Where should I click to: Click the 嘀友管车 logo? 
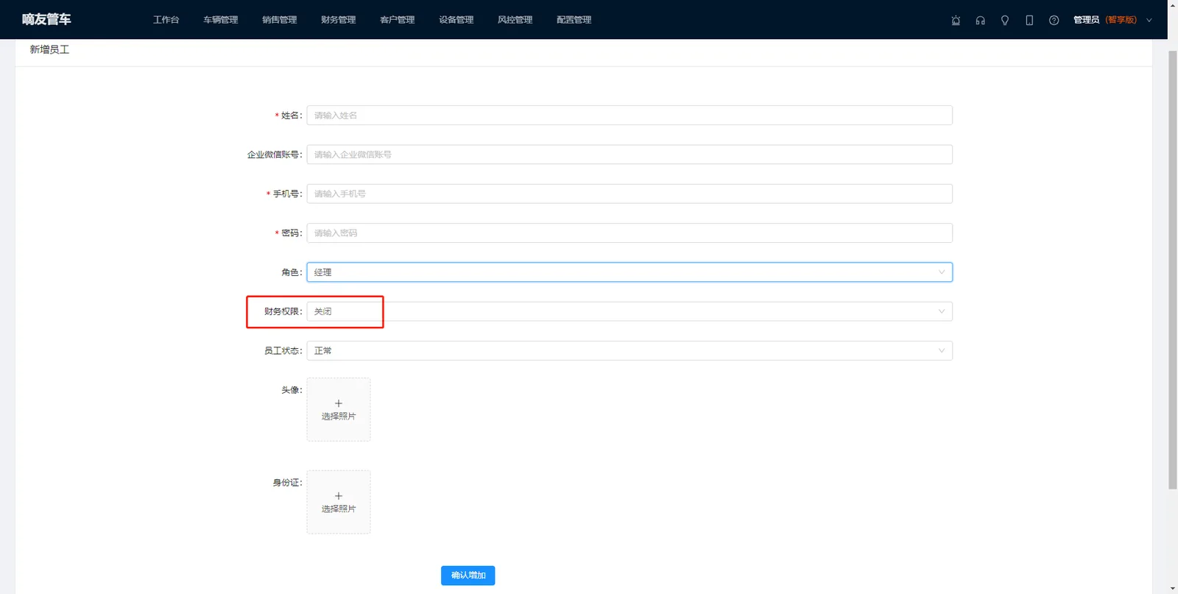[x=46, y=19]
